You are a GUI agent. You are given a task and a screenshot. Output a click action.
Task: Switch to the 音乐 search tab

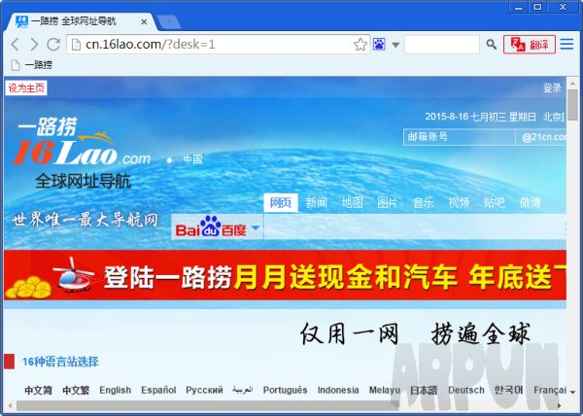coord(423,202)
